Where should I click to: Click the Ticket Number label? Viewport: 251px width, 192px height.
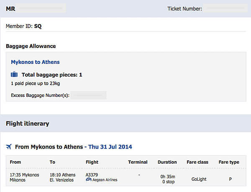point(184,8)
